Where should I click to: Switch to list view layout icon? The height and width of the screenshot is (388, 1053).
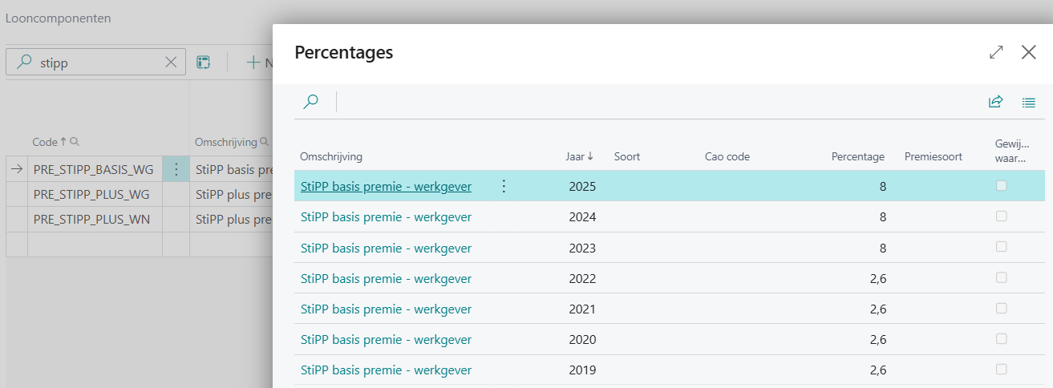1029,102
